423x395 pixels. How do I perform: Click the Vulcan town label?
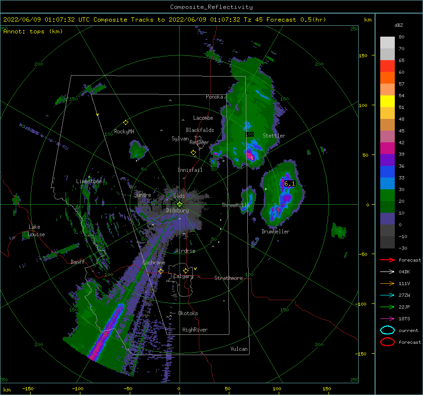(x=239, y=349)
